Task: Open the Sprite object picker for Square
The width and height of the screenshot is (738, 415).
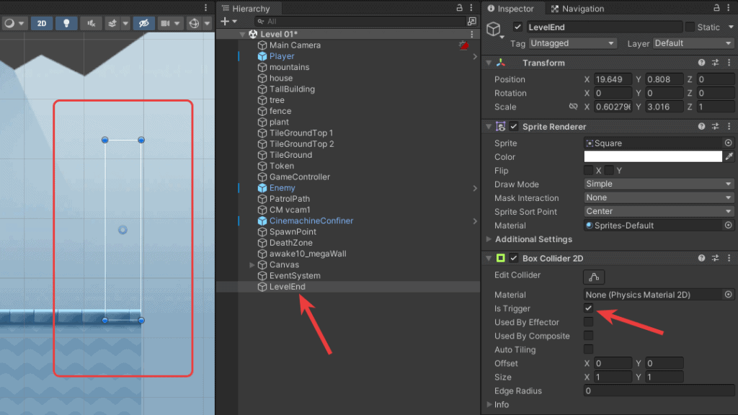Action: click(x=727, y=143)
